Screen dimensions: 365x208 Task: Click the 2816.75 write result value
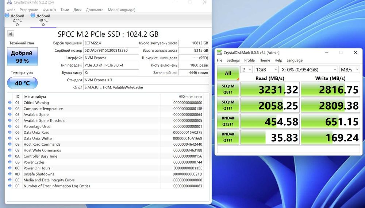click(338, 90)
